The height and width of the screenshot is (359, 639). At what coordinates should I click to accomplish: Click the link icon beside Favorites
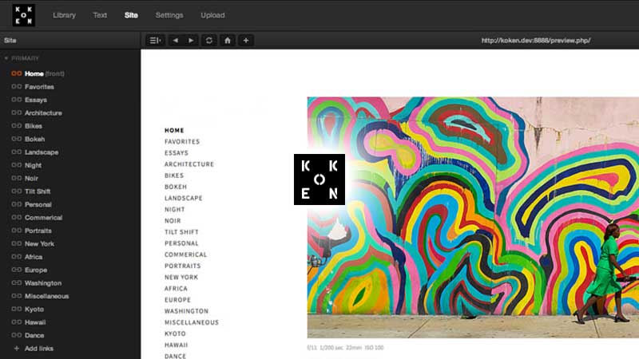coord(16,87)
